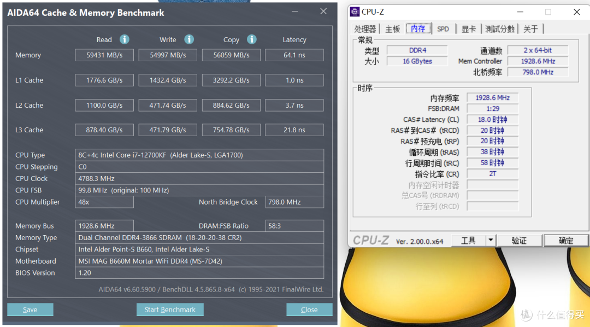The height and width of the screenshot is (327, 590).
Task: Select the 内存 tab
Action: (418, 28)
